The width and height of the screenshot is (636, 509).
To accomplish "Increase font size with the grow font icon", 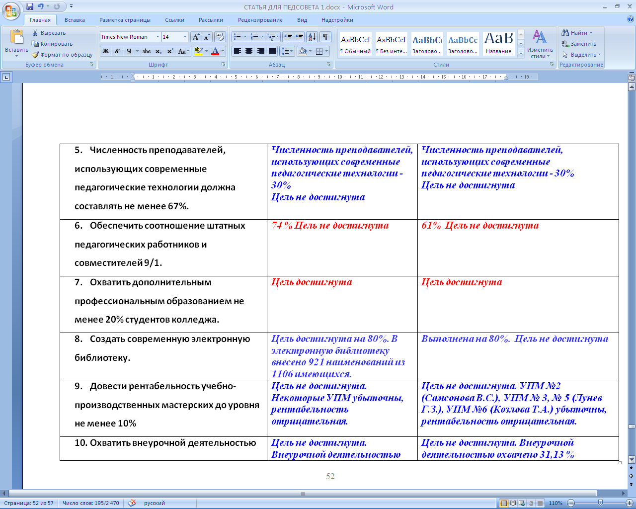I will pos(196,37).
